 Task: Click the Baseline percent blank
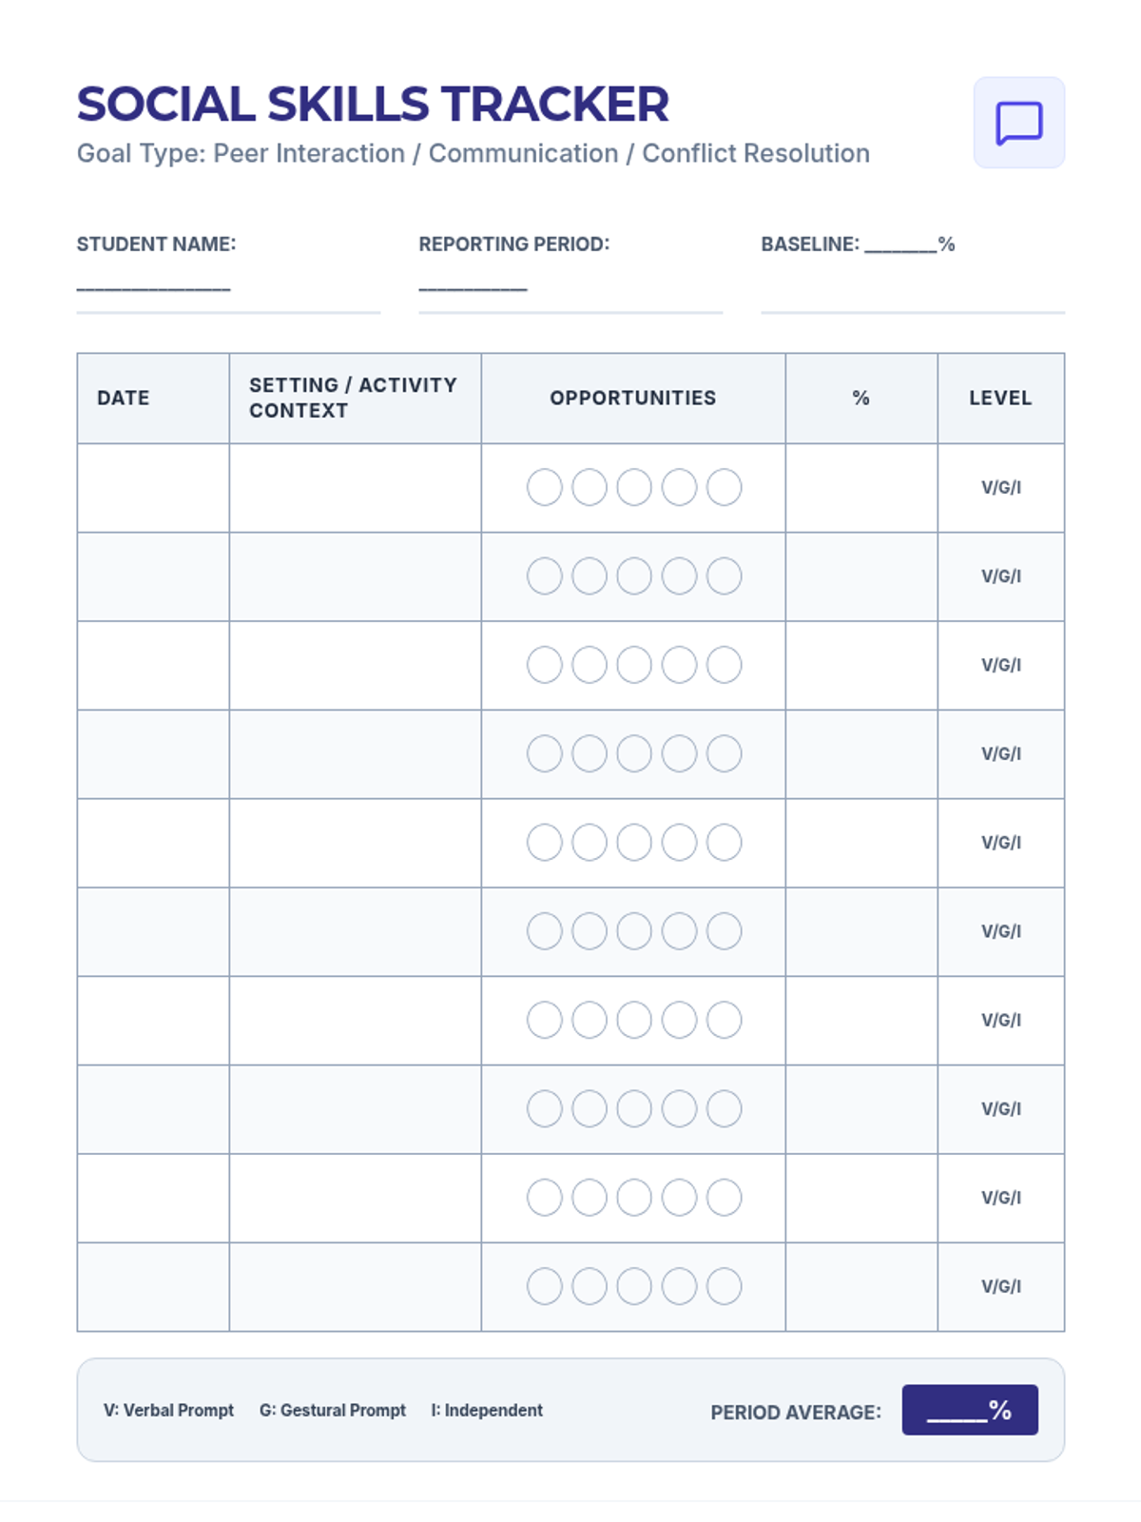(x=900, y=246)
